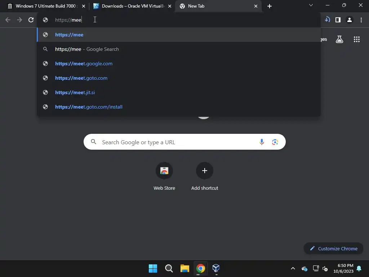Image resolution: width=369 pixels, height=277 pixels.
Task: Search by image with Google Lens
Action: [x=275, y=142]
